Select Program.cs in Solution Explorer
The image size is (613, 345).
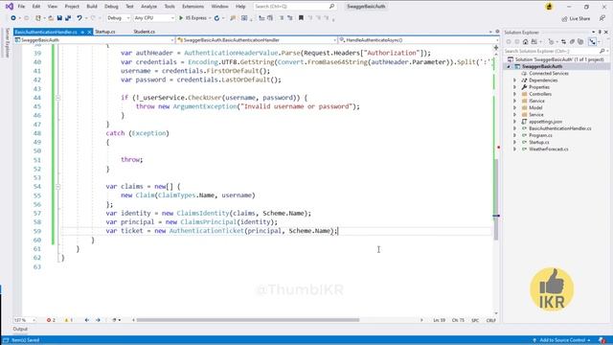[540, 135]
